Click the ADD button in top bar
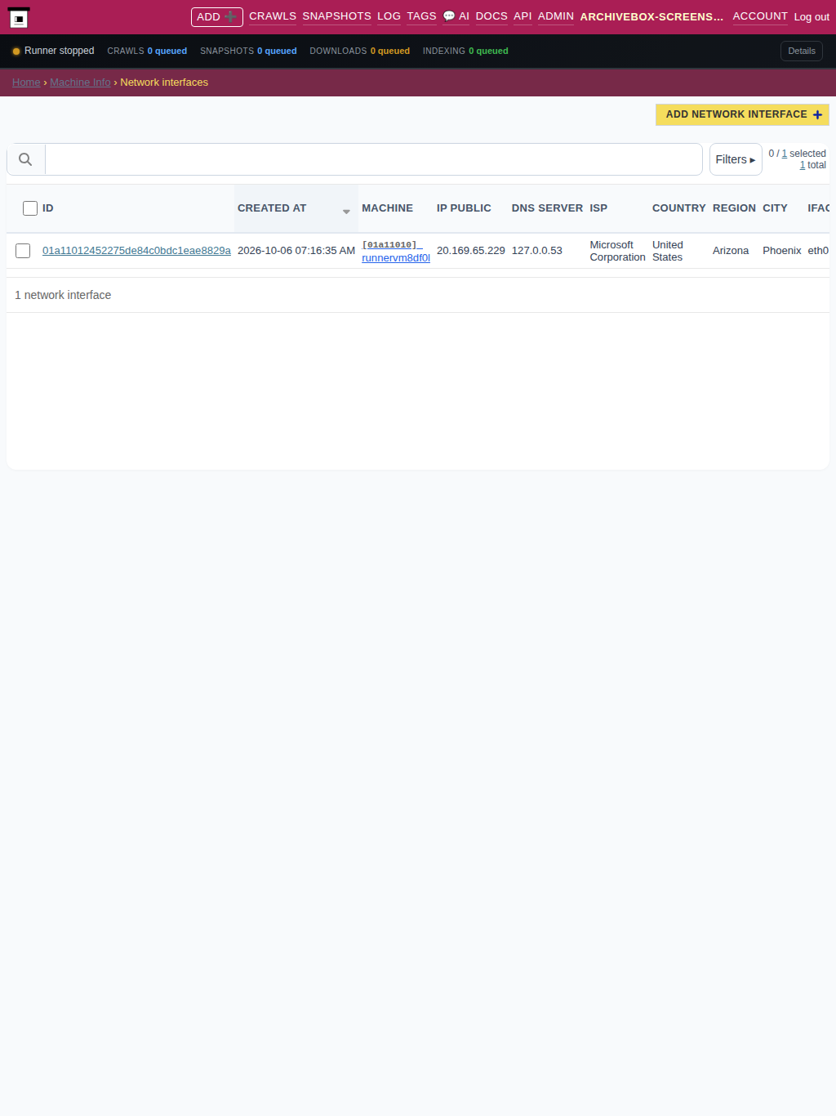Screen dimensions: 836x1116 point(217,17)
